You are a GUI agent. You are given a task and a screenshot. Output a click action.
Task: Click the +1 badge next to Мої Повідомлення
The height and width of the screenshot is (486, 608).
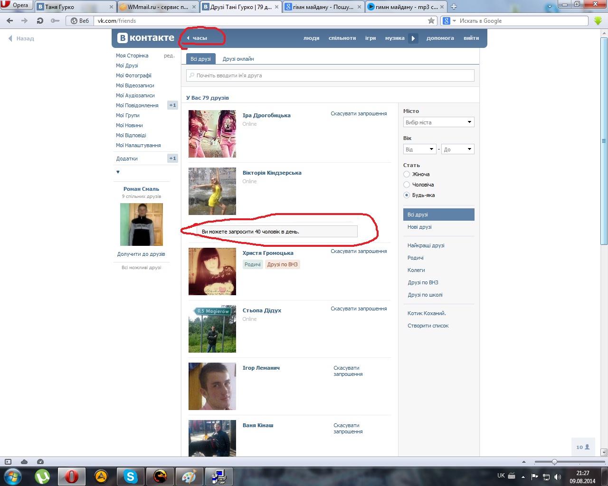click(172, 105)
